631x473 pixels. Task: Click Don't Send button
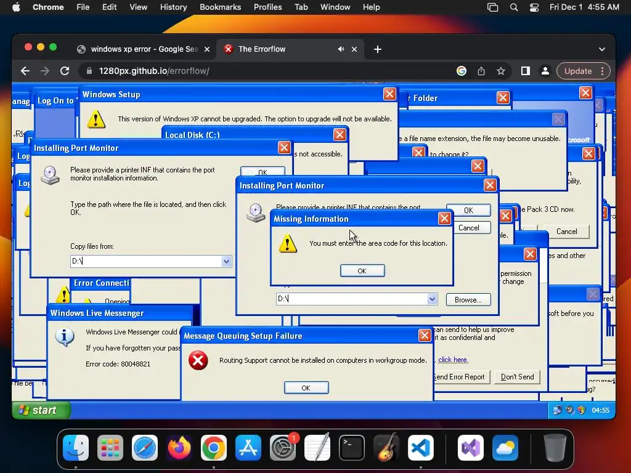pos(517,377)
